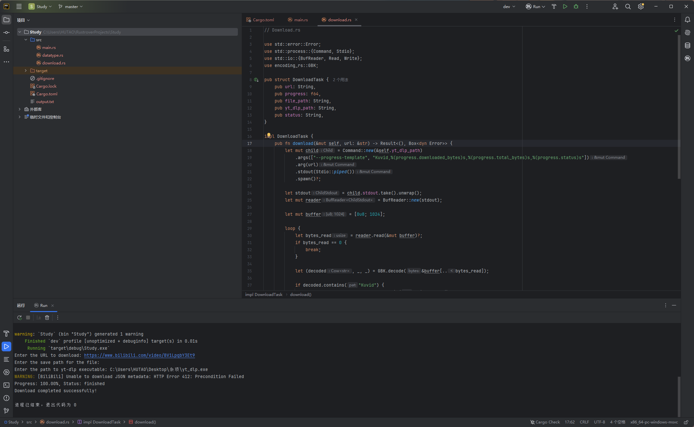
Task: Click the 2 个用法 usages hint
Action: 340,80
